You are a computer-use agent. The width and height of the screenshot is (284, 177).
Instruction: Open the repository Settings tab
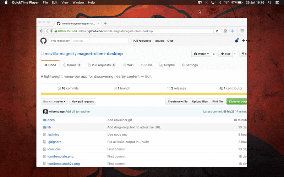(x=190, y=65)
